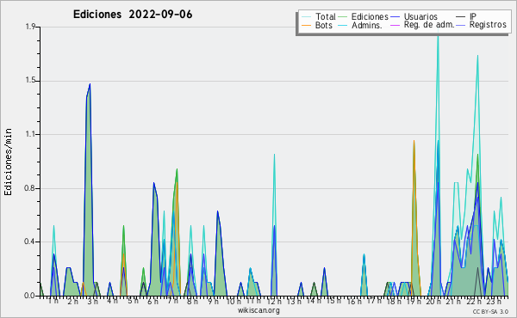
Task: Click the '6 h' x-axis label
Action: [153, 301]
